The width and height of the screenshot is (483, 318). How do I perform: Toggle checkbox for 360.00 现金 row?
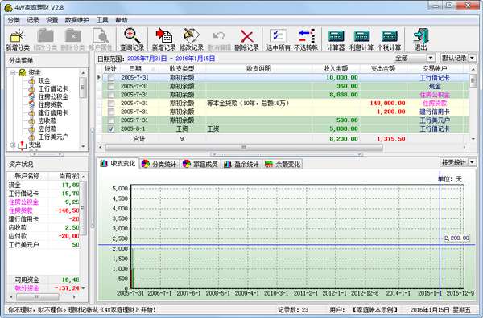(x=111, y=87)
